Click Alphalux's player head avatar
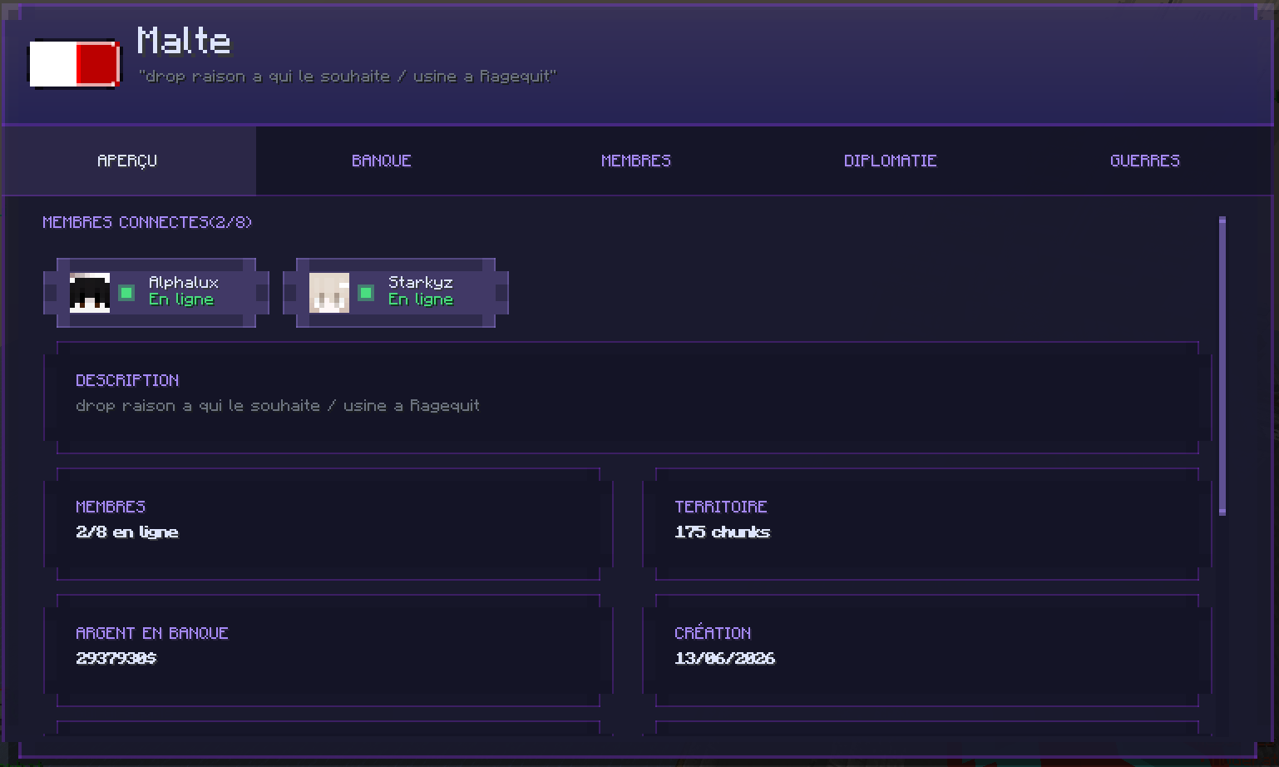 [x=90, y=293]
